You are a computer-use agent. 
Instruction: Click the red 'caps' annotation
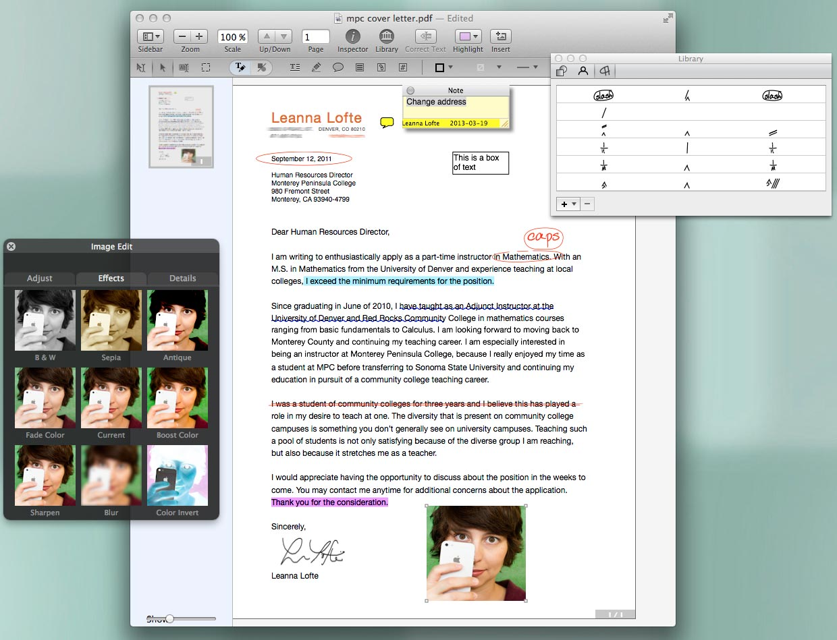[x=543, y=238]
